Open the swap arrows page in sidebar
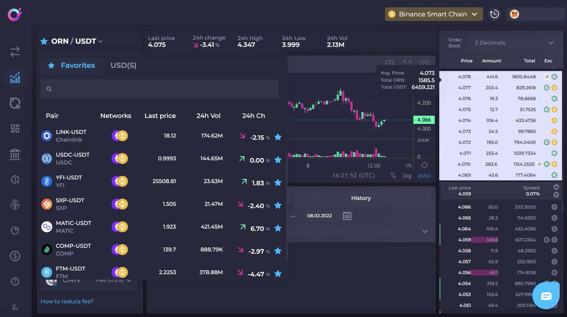The width and height of the screenshot is (567, 317). (x=15, y=52)
